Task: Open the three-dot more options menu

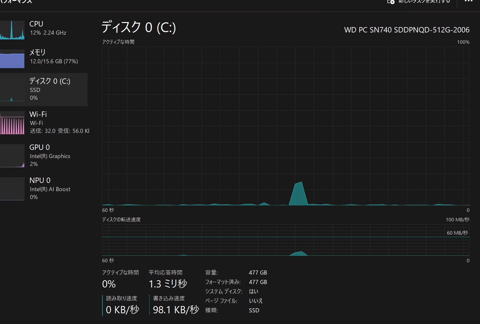Action: click(469, 1)
